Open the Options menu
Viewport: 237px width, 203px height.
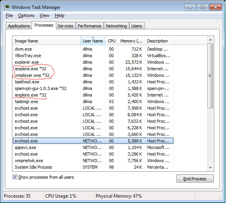[x=26, y=15]
